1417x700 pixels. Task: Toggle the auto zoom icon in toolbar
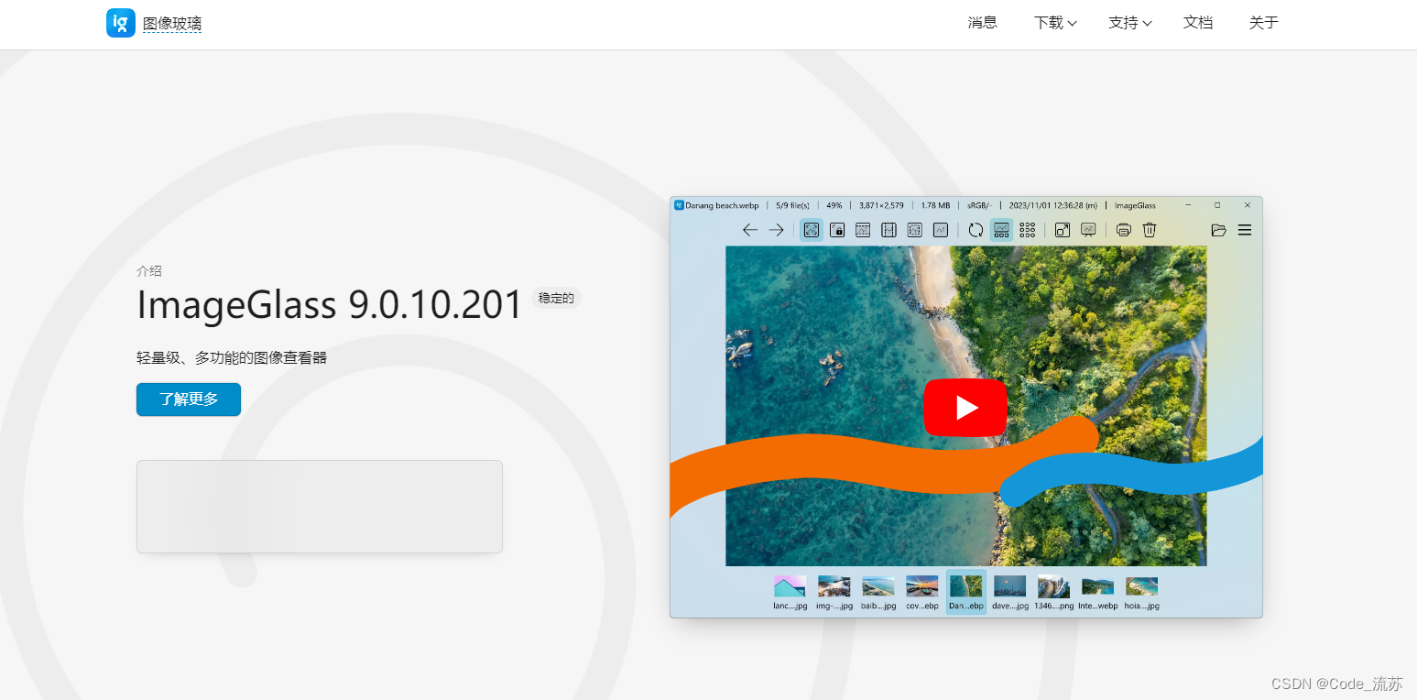pos(812,230)
